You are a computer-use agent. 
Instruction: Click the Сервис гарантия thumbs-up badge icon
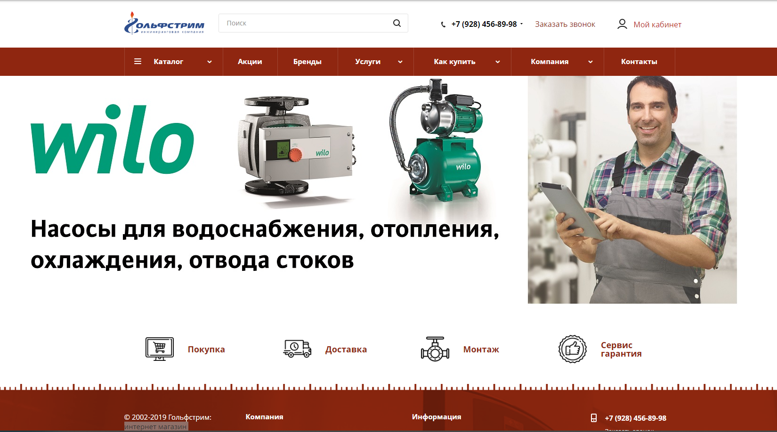tap(573, 349)
